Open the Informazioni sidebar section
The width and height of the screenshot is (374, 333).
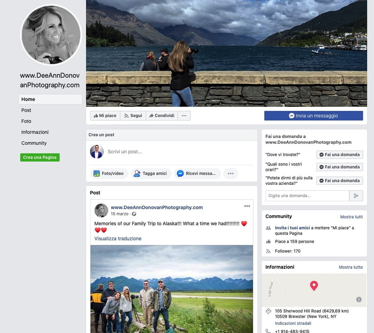tap(35, 132)
